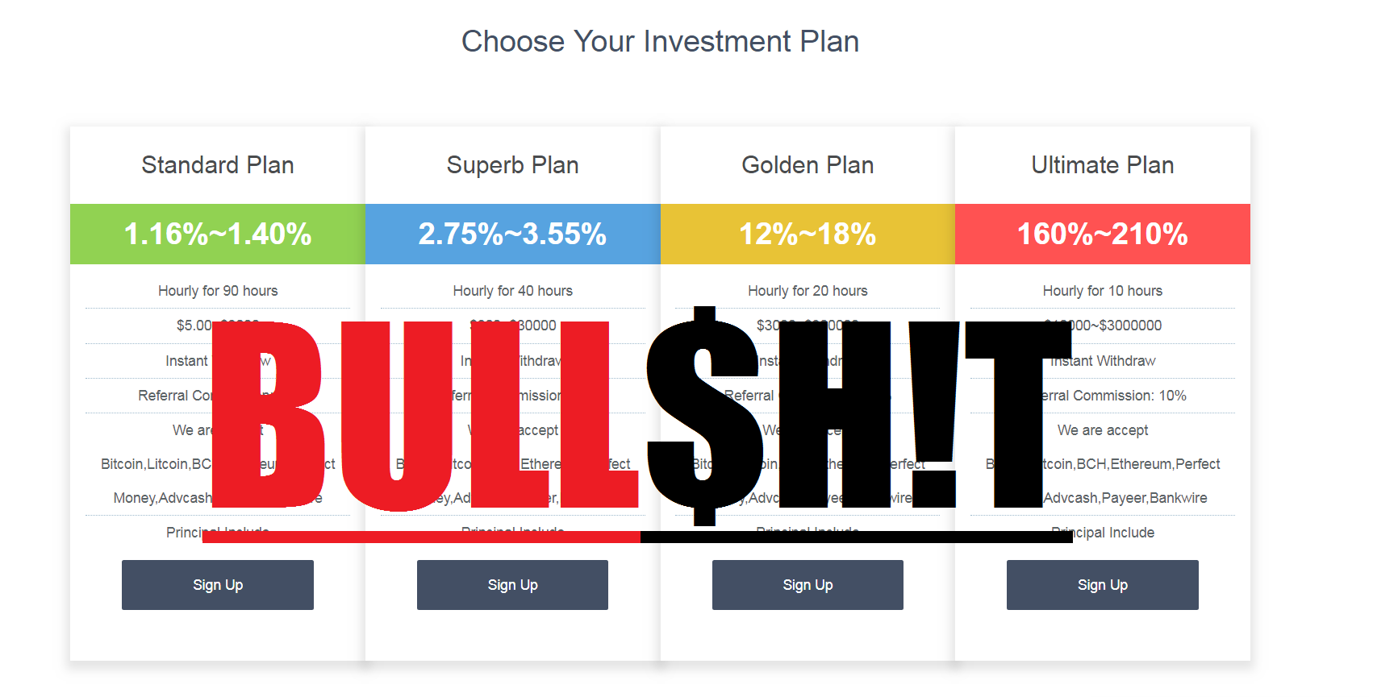
Task: Click the black dollar sign in overlay
Action: coord(705,416)
